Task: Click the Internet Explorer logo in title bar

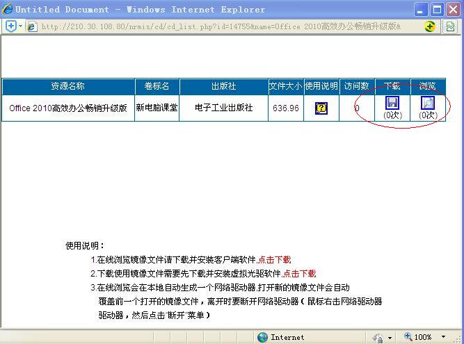Action: 8,10
